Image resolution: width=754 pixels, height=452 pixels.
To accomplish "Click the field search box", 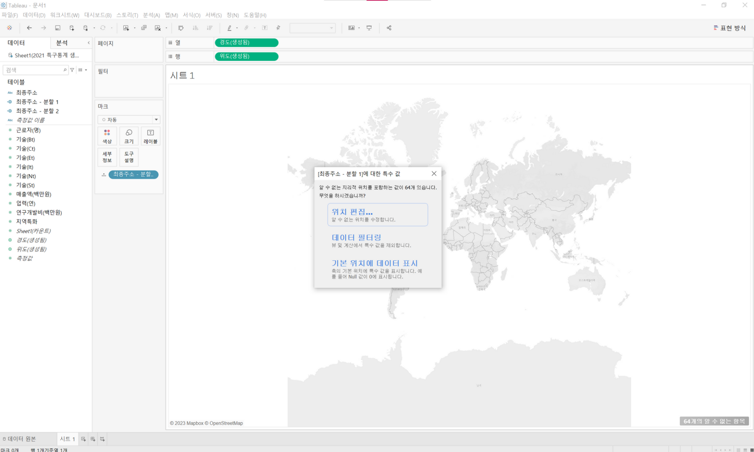I will 35,70.
